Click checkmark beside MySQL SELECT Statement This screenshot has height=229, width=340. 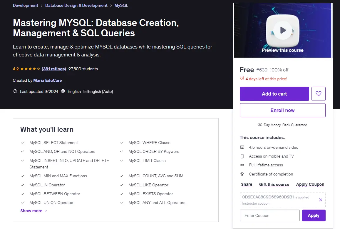(23, 143)
